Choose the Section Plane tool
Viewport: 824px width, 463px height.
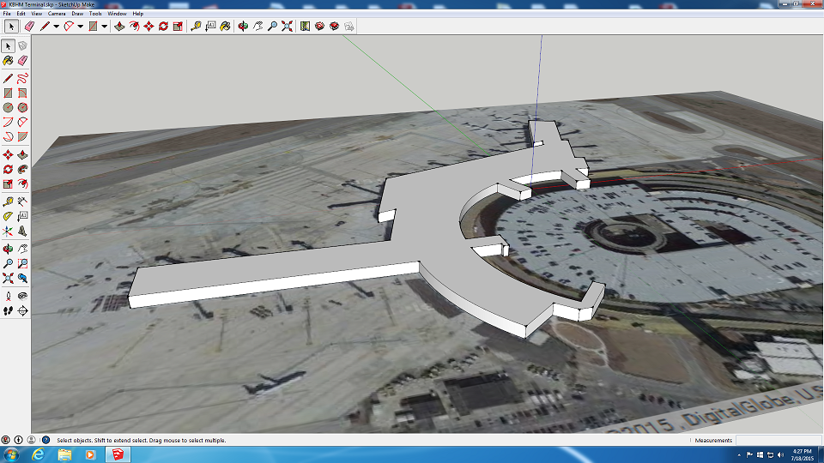22,310
